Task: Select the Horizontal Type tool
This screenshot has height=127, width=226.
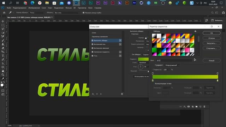Action: coord(3,56)
